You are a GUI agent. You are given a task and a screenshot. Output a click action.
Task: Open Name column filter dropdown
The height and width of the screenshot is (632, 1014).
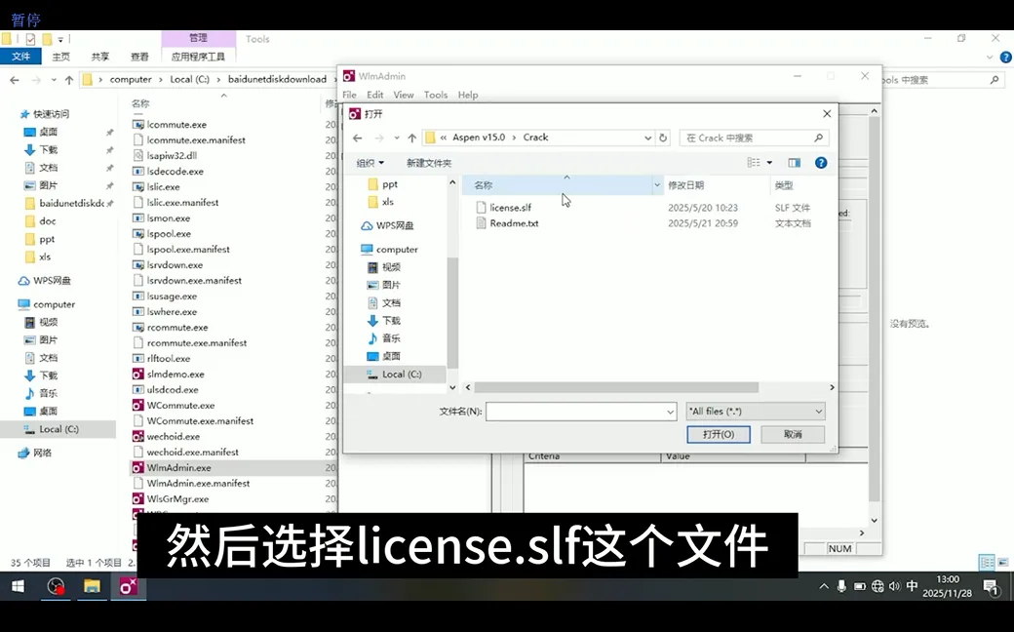[x=657, y=185]
